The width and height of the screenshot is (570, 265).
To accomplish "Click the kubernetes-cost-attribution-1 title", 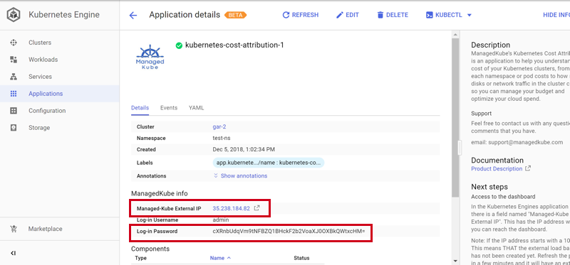I will 234,45.
